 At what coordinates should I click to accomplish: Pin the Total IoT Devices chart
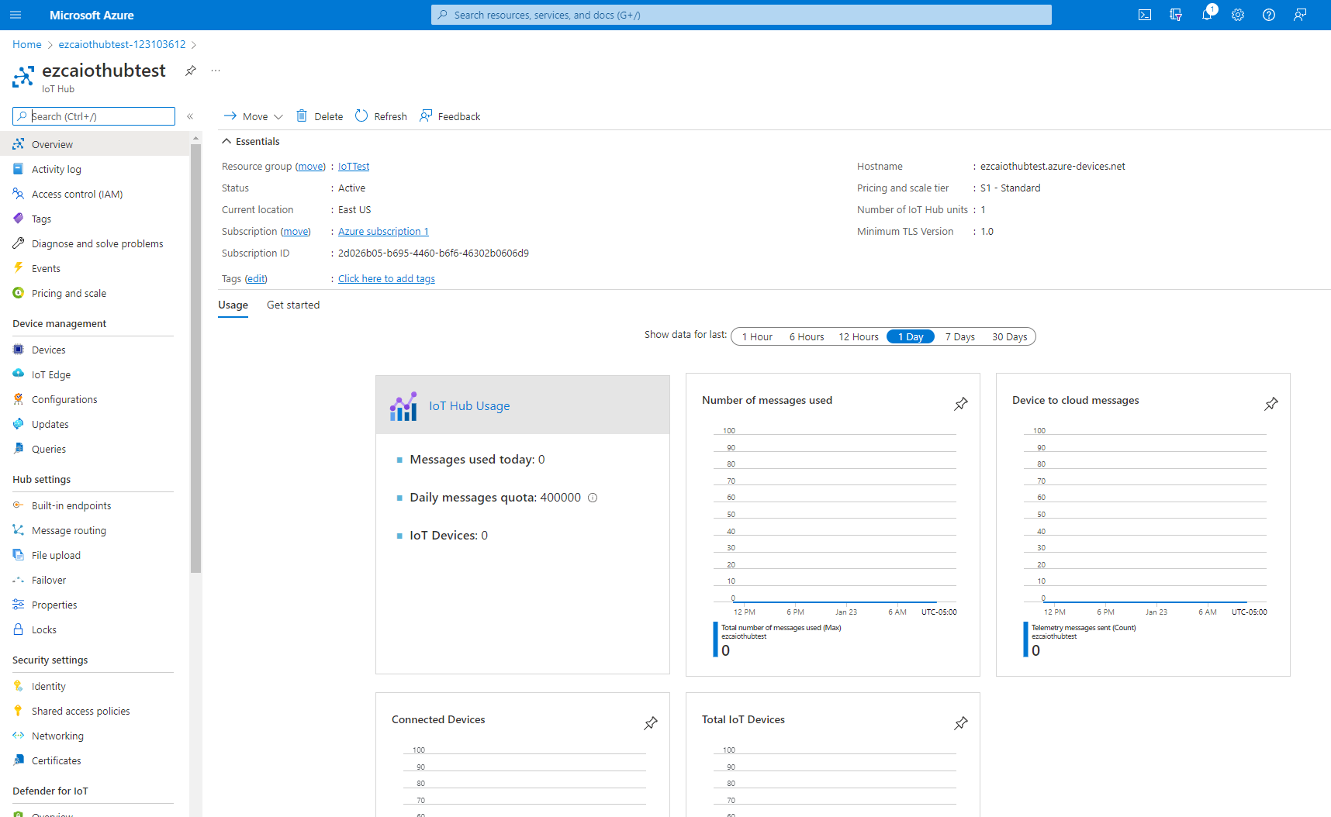tap(961, 723)
